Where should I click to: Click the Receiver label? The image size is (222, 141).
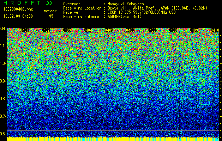(72, 12)
